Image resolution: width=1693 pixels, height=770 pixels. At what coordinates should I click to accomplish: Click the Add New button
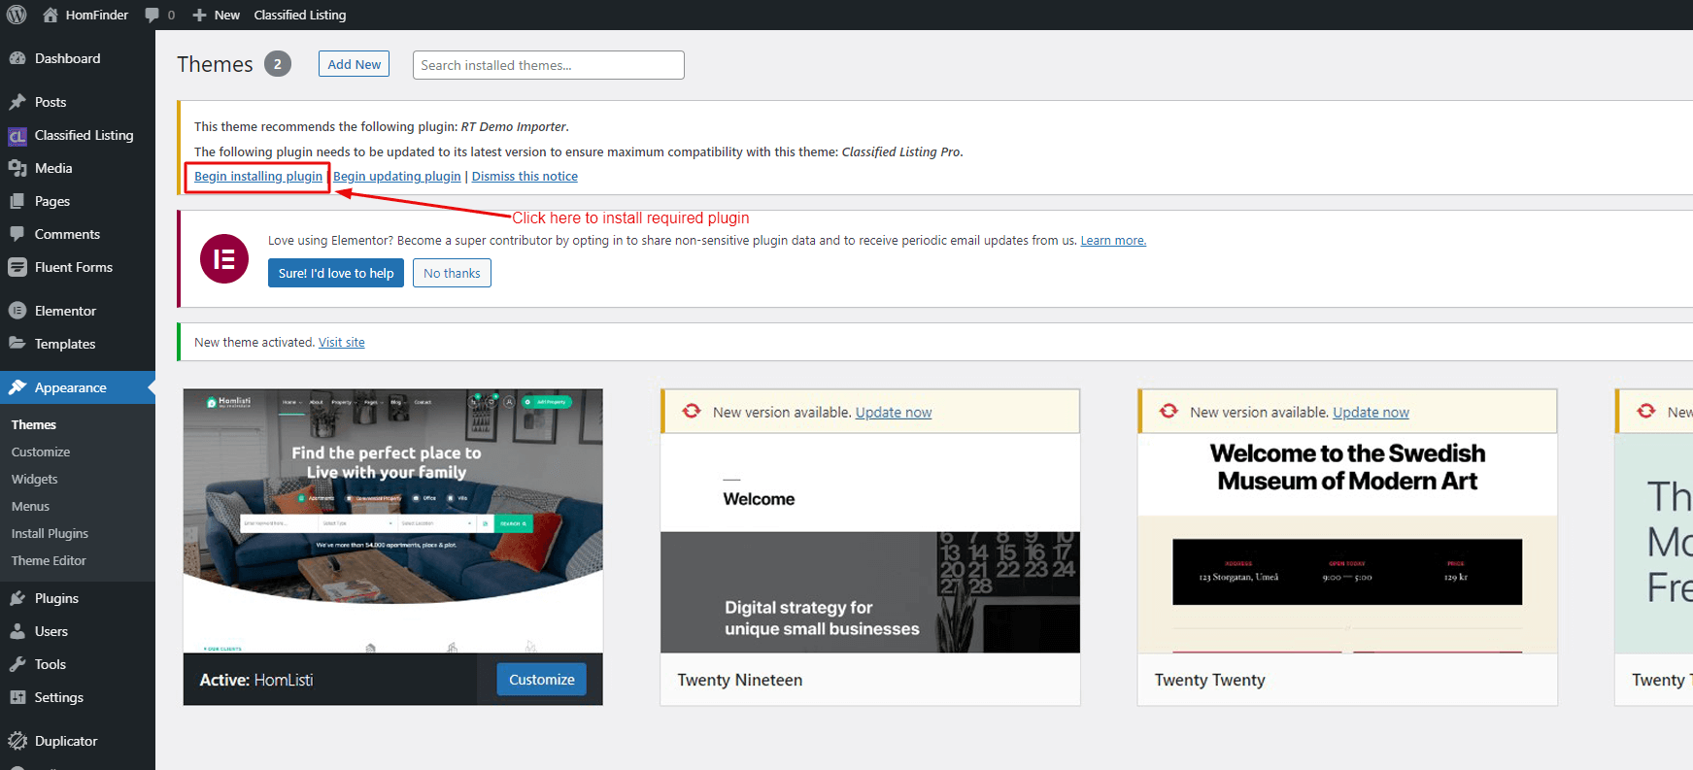(x=355, y=64)
